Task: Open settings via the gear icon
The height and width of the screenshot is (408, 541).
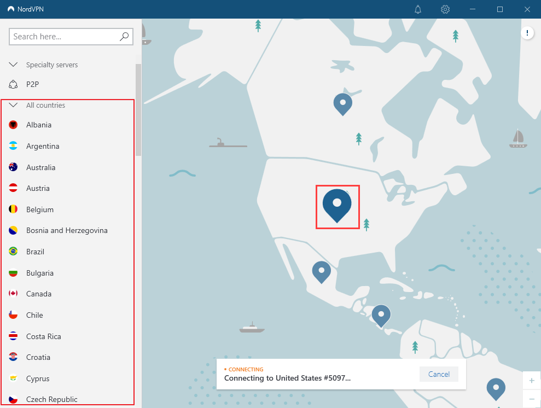Action: (x=445, y=9)
